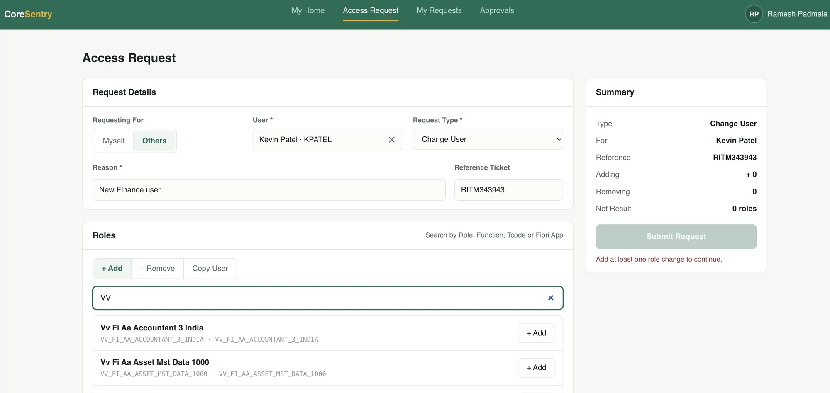Click the 'Add at least one role change' message
Image resolution: width=830 pixels, height=393 pixels.
click(x=659, y=259)
